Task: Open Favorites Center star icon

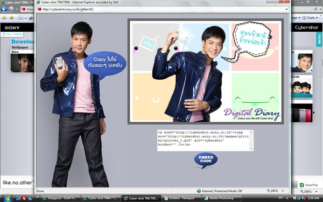Action: tap(4, 18)
